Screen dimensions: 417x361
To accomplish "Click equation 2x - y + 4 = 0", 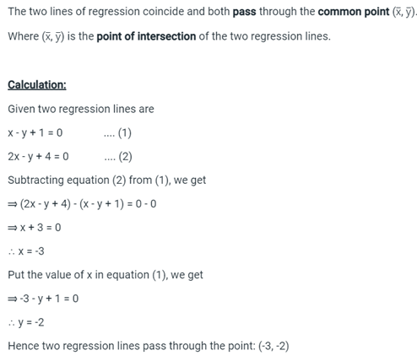I will [x=38, y=157].
